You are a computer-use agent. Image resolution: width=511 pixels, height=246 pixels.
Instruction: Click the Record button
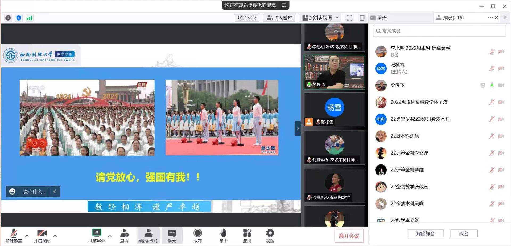[x=197, y=236]
